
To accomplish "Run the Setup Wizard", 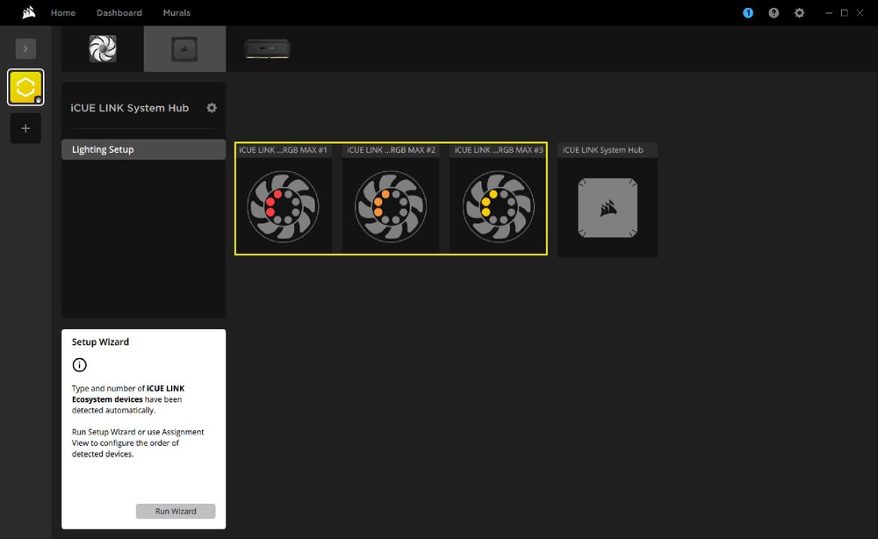I will (x=175, y=511).
